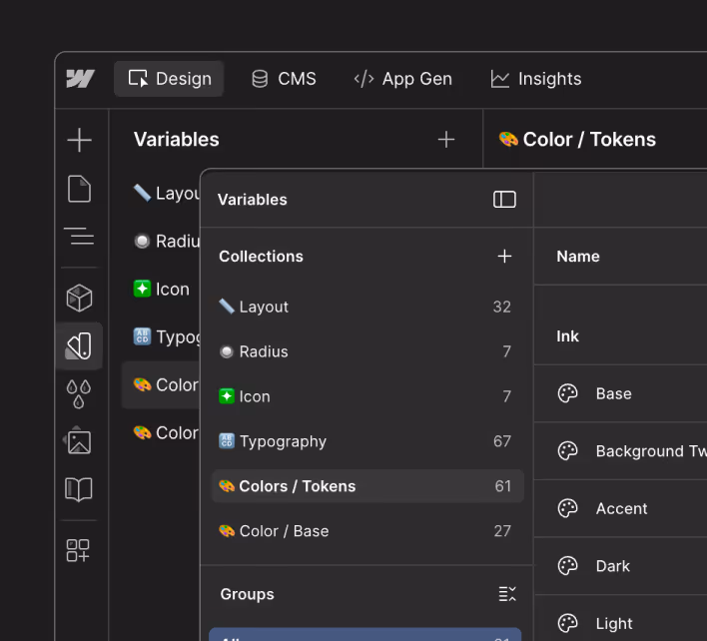
Task: Open the CMS tab
Action: tap(284, 79)
